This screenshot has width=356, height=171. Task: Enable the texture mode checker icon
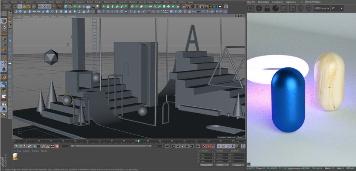tap(4, 27)
